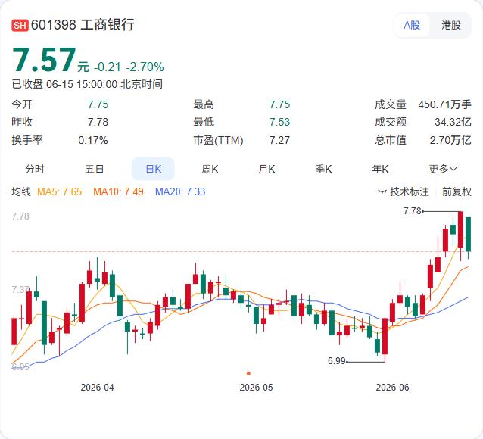Click the 总市值 value 2.70万亿

tap(450, 140)
